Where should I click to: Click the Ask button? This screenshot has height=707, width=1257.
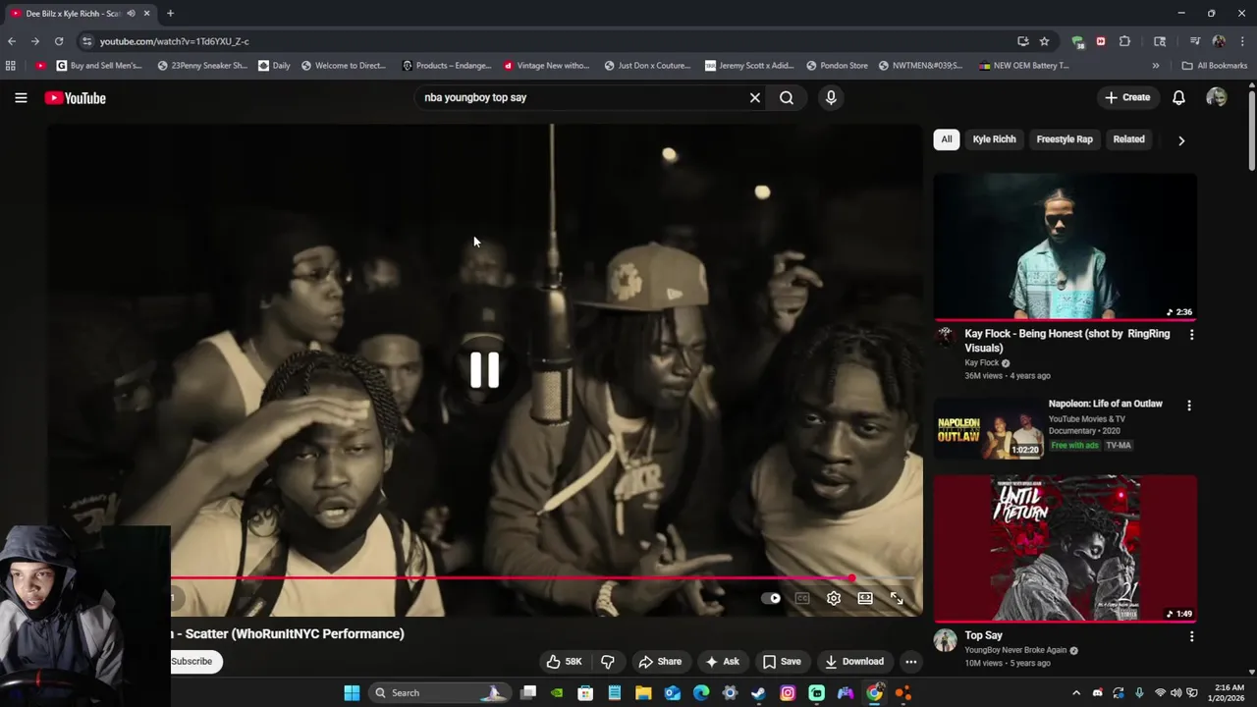(722, 662)
